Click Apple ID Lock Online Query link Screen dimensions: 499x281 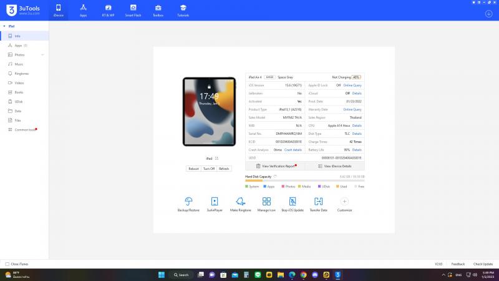pyautogui.click(x=352, y=86)
